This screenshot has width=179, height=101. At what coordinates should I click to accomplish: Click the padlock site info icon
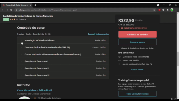(x=17, y=10)
